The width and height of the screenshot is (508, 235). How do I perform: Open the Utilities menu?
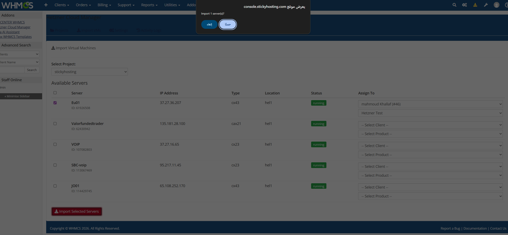tap(172, 5)
